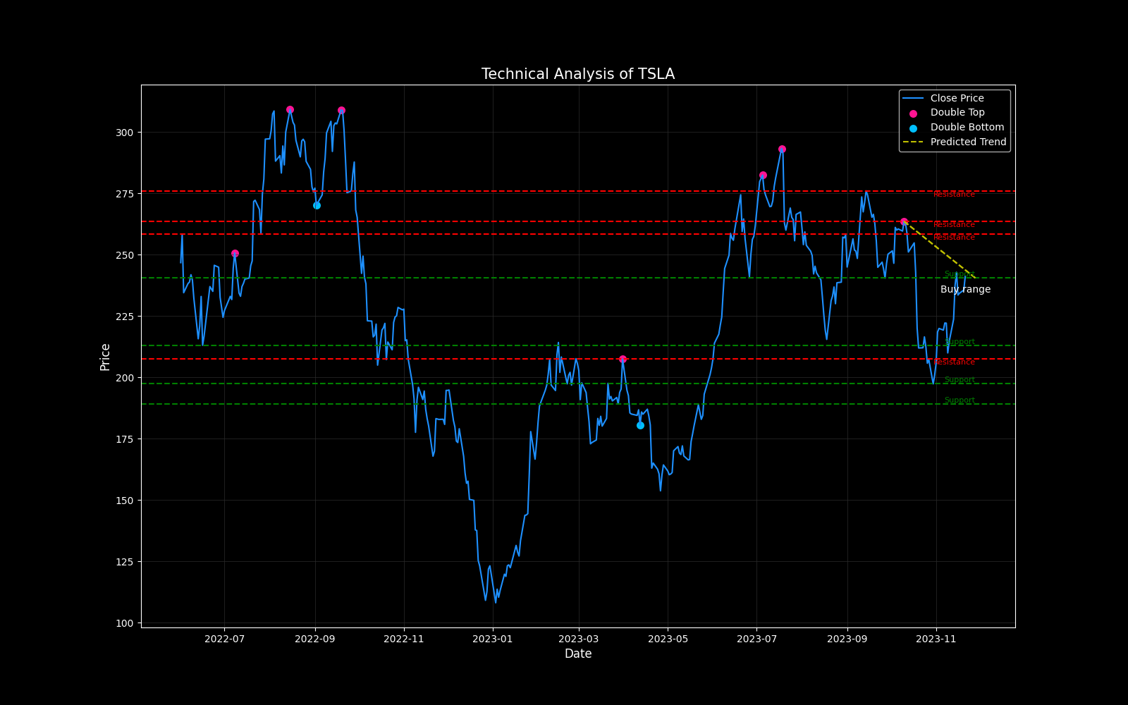Click the Support label near the 213 level
Screen dimensions: 1128x705
pos(960,342)
